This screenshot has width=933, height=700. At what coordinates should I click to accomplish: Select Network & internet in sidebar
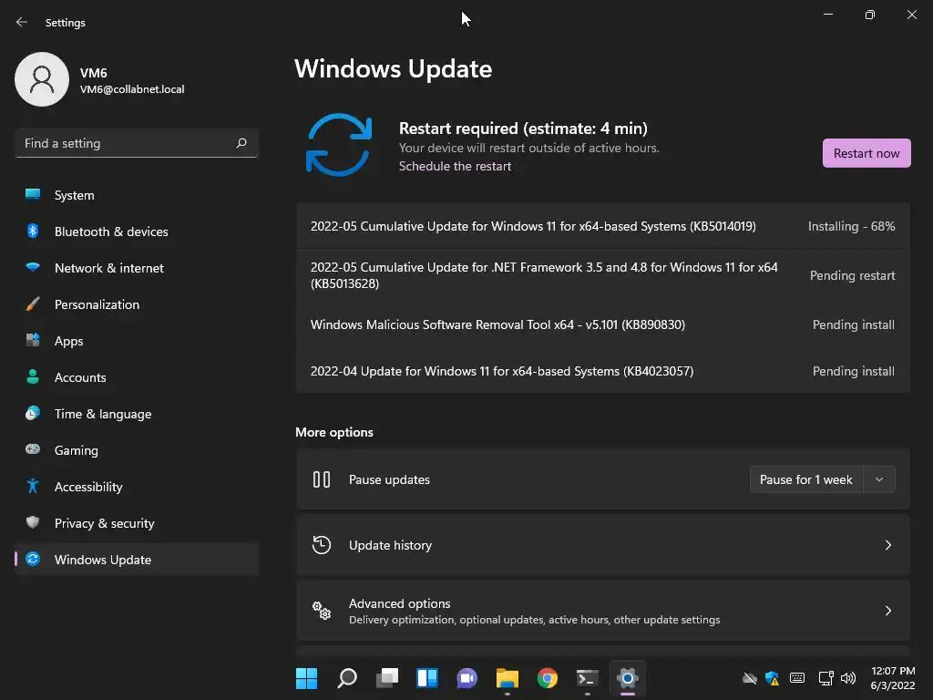click(137, 267)
